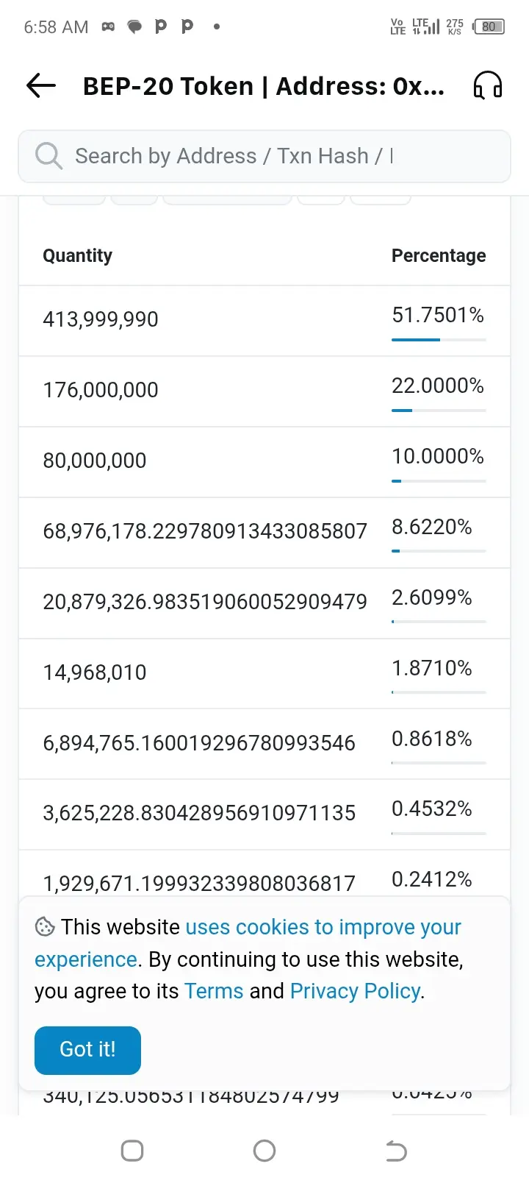Viewport: 529px width, 1186px height.
Task: Open the Privacy Policy link
Action: click(x=356, y=991)
